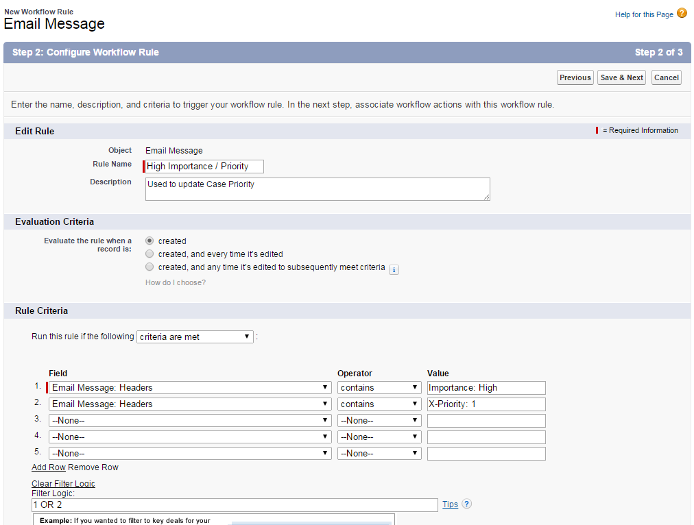The width and height of the screenshot is (694, 525).
Task: Open the Field dropdown showing 'Email Message: Headers' on row 2
Action: (x=190, y=404)
